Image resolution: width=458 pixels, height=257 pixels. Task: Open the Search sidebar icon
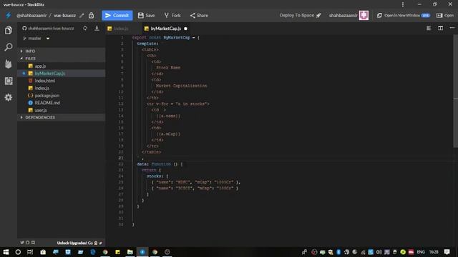point(9,47)
